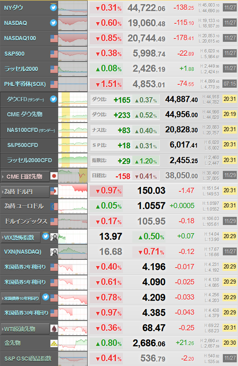Open the S&P500 index link
The image size is (238, 366).
pos(14,54)
